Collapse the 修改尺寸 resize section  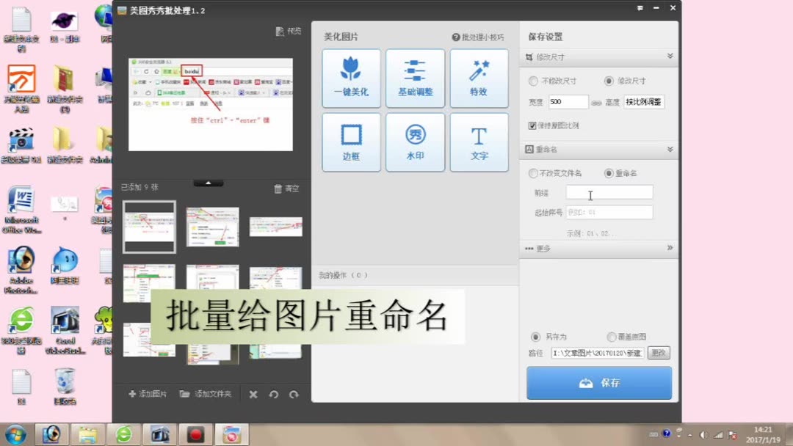[x=669, y=56]
